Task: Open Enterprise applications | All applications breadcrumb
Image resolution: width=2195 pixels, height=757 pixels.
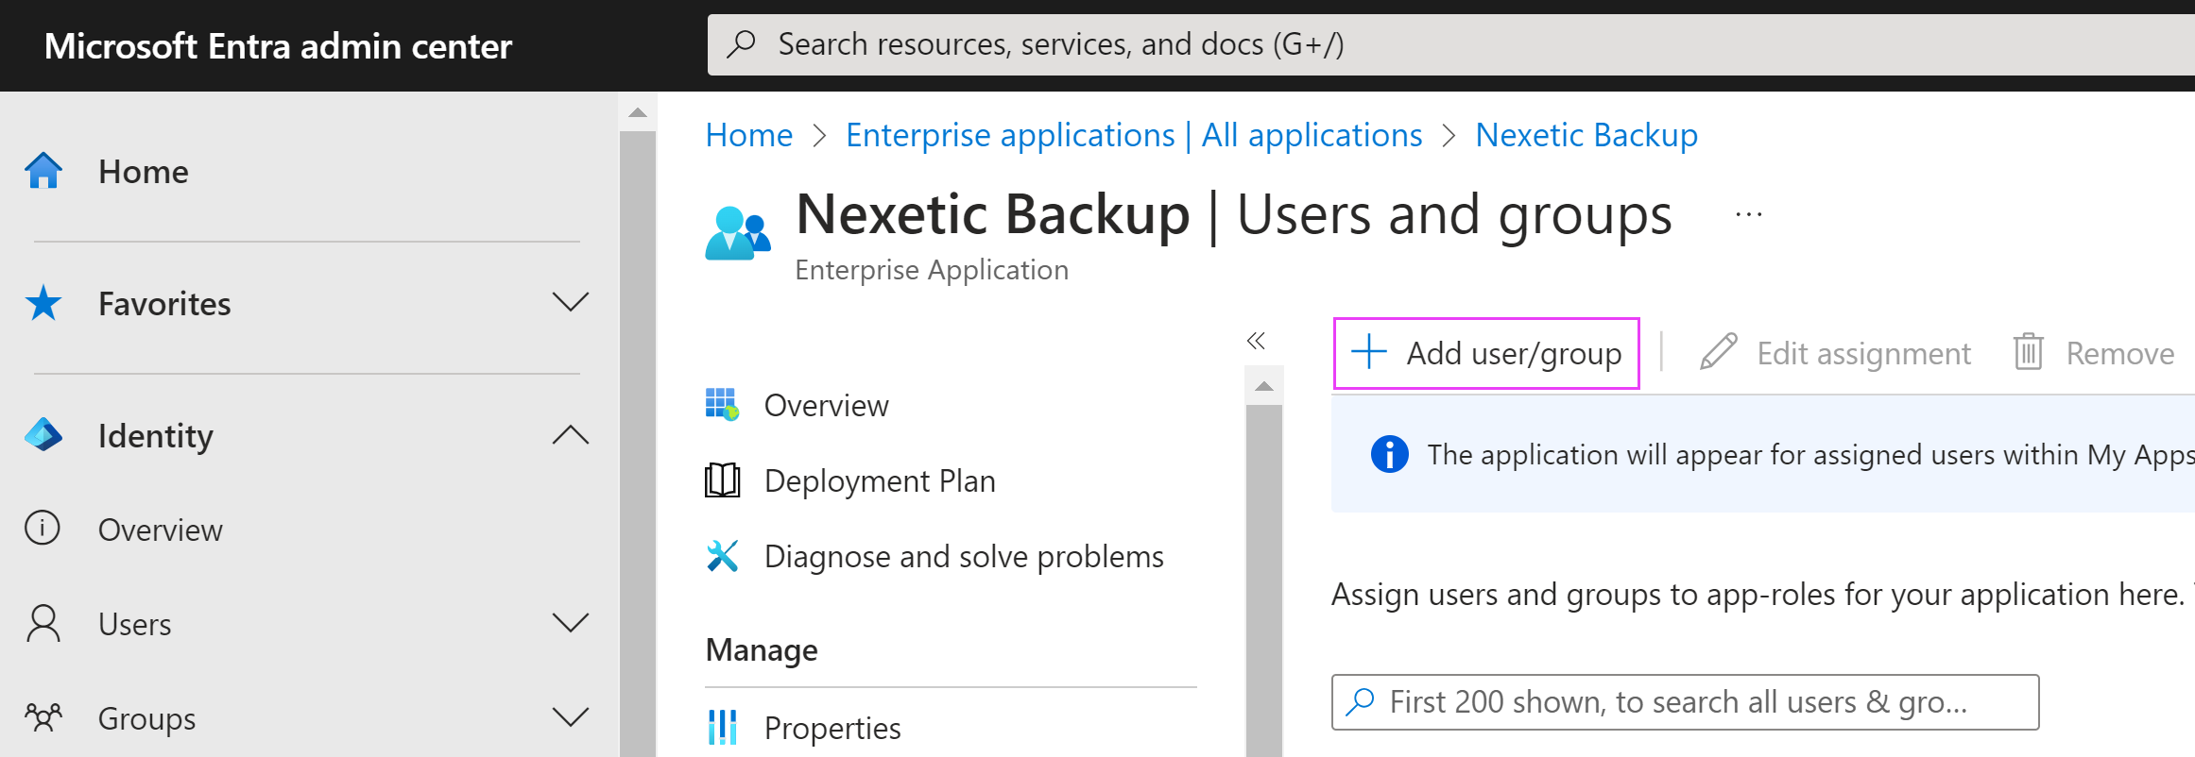Action: pyautogui.click(x=1134, y=135)
